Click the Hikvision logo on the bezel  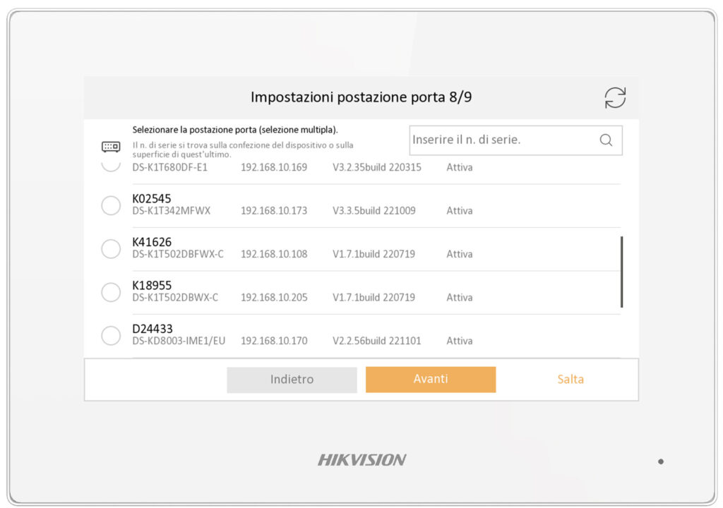click(361, 460)
